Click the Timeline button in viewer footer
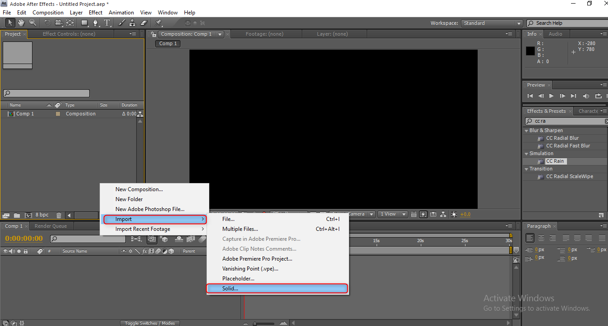The width and height of the screenshot is (608, 326). (433, 214)
